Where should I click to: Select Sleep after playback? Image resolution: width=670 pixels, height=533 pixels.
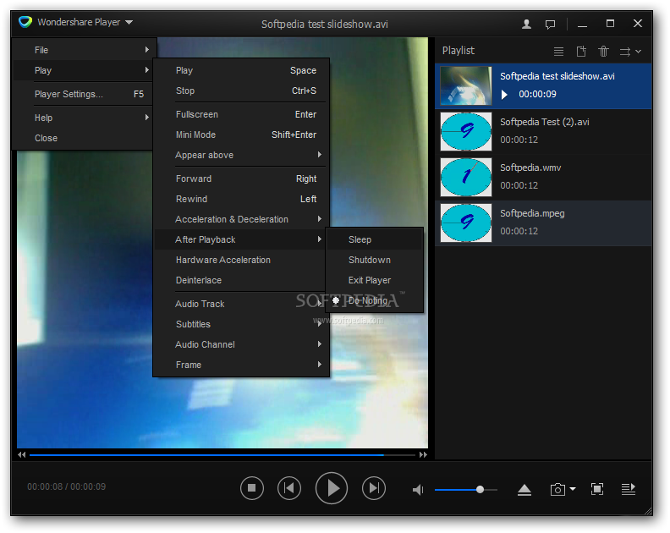pyautogui.click(x=375, y=239)
